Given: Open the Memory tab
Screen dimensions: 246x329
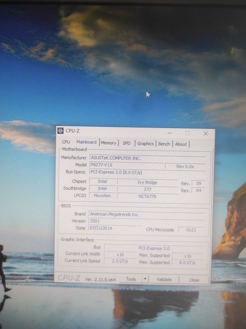Looking at the screenshot, I should [x=109, y=143].
